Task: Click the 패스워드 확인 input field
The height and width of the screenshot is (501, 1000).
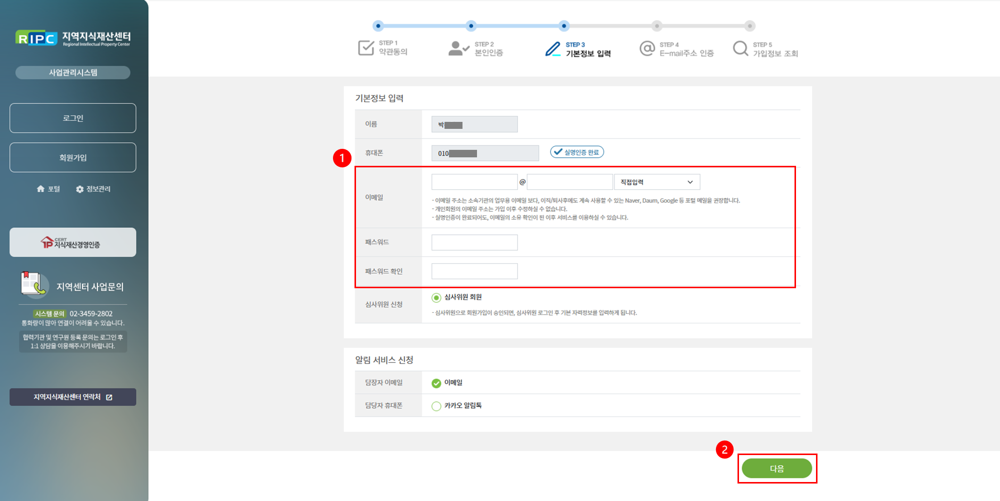Action: tap(474, 271)
